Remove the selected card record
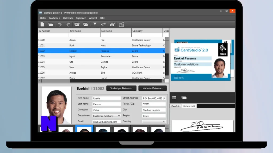The width and height of the screenshot is (273, 153). coord(86,24)
